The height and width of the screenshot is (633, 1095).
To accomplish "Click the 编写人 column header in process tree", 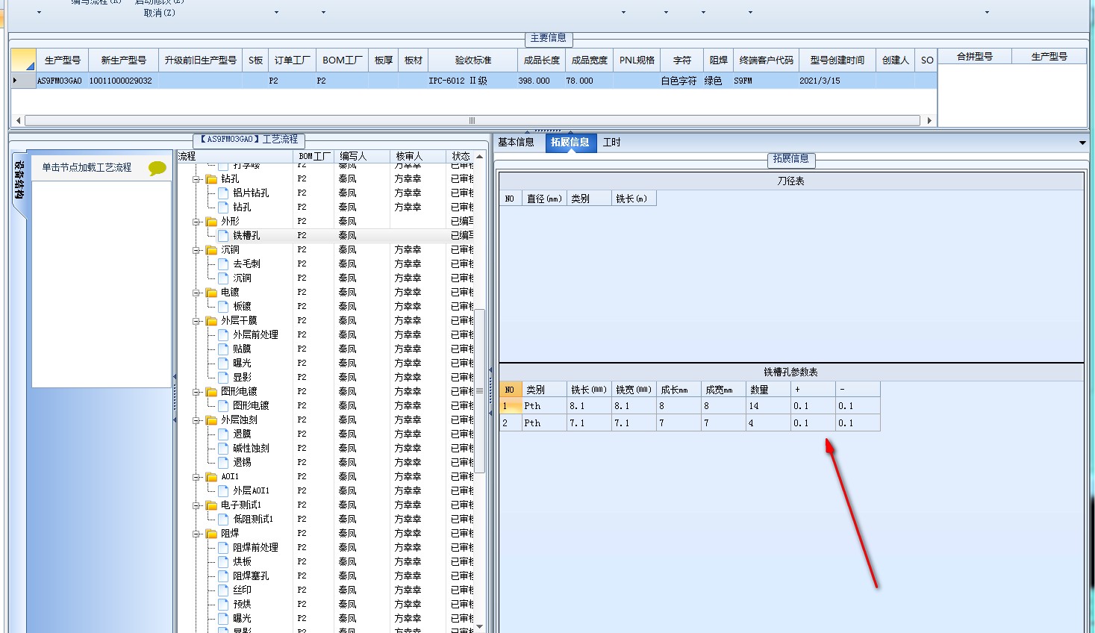I will coord(362,156).
